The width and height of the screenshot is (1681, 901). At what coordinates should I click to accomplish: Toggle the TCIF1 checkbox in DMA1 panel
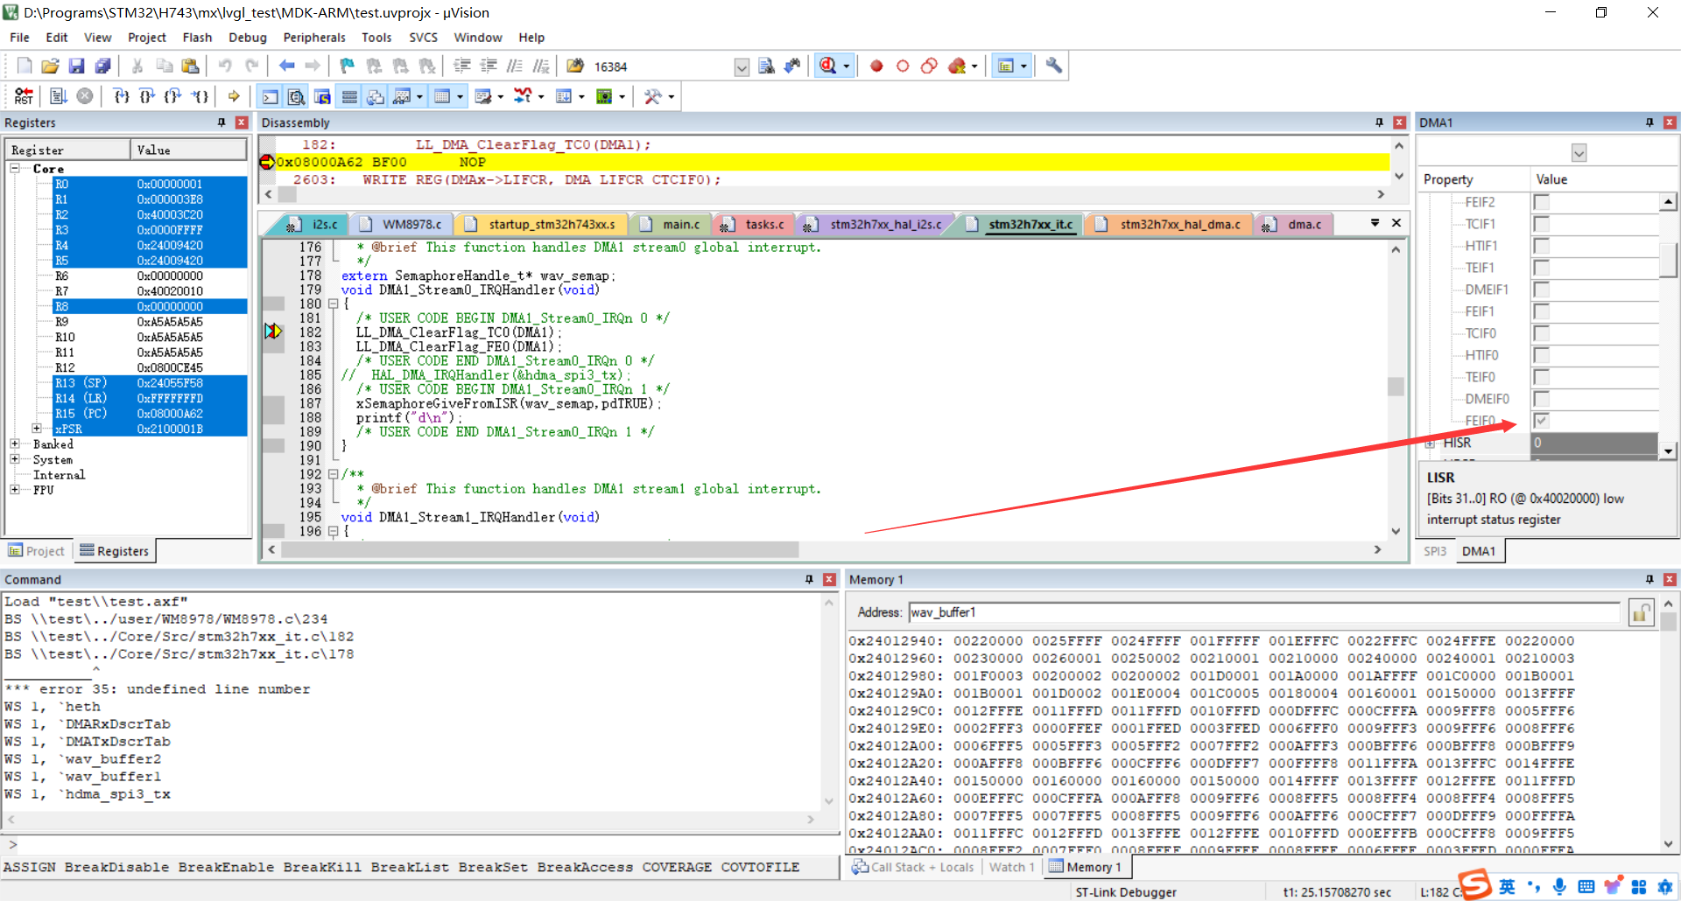(x=1542, y=224)
